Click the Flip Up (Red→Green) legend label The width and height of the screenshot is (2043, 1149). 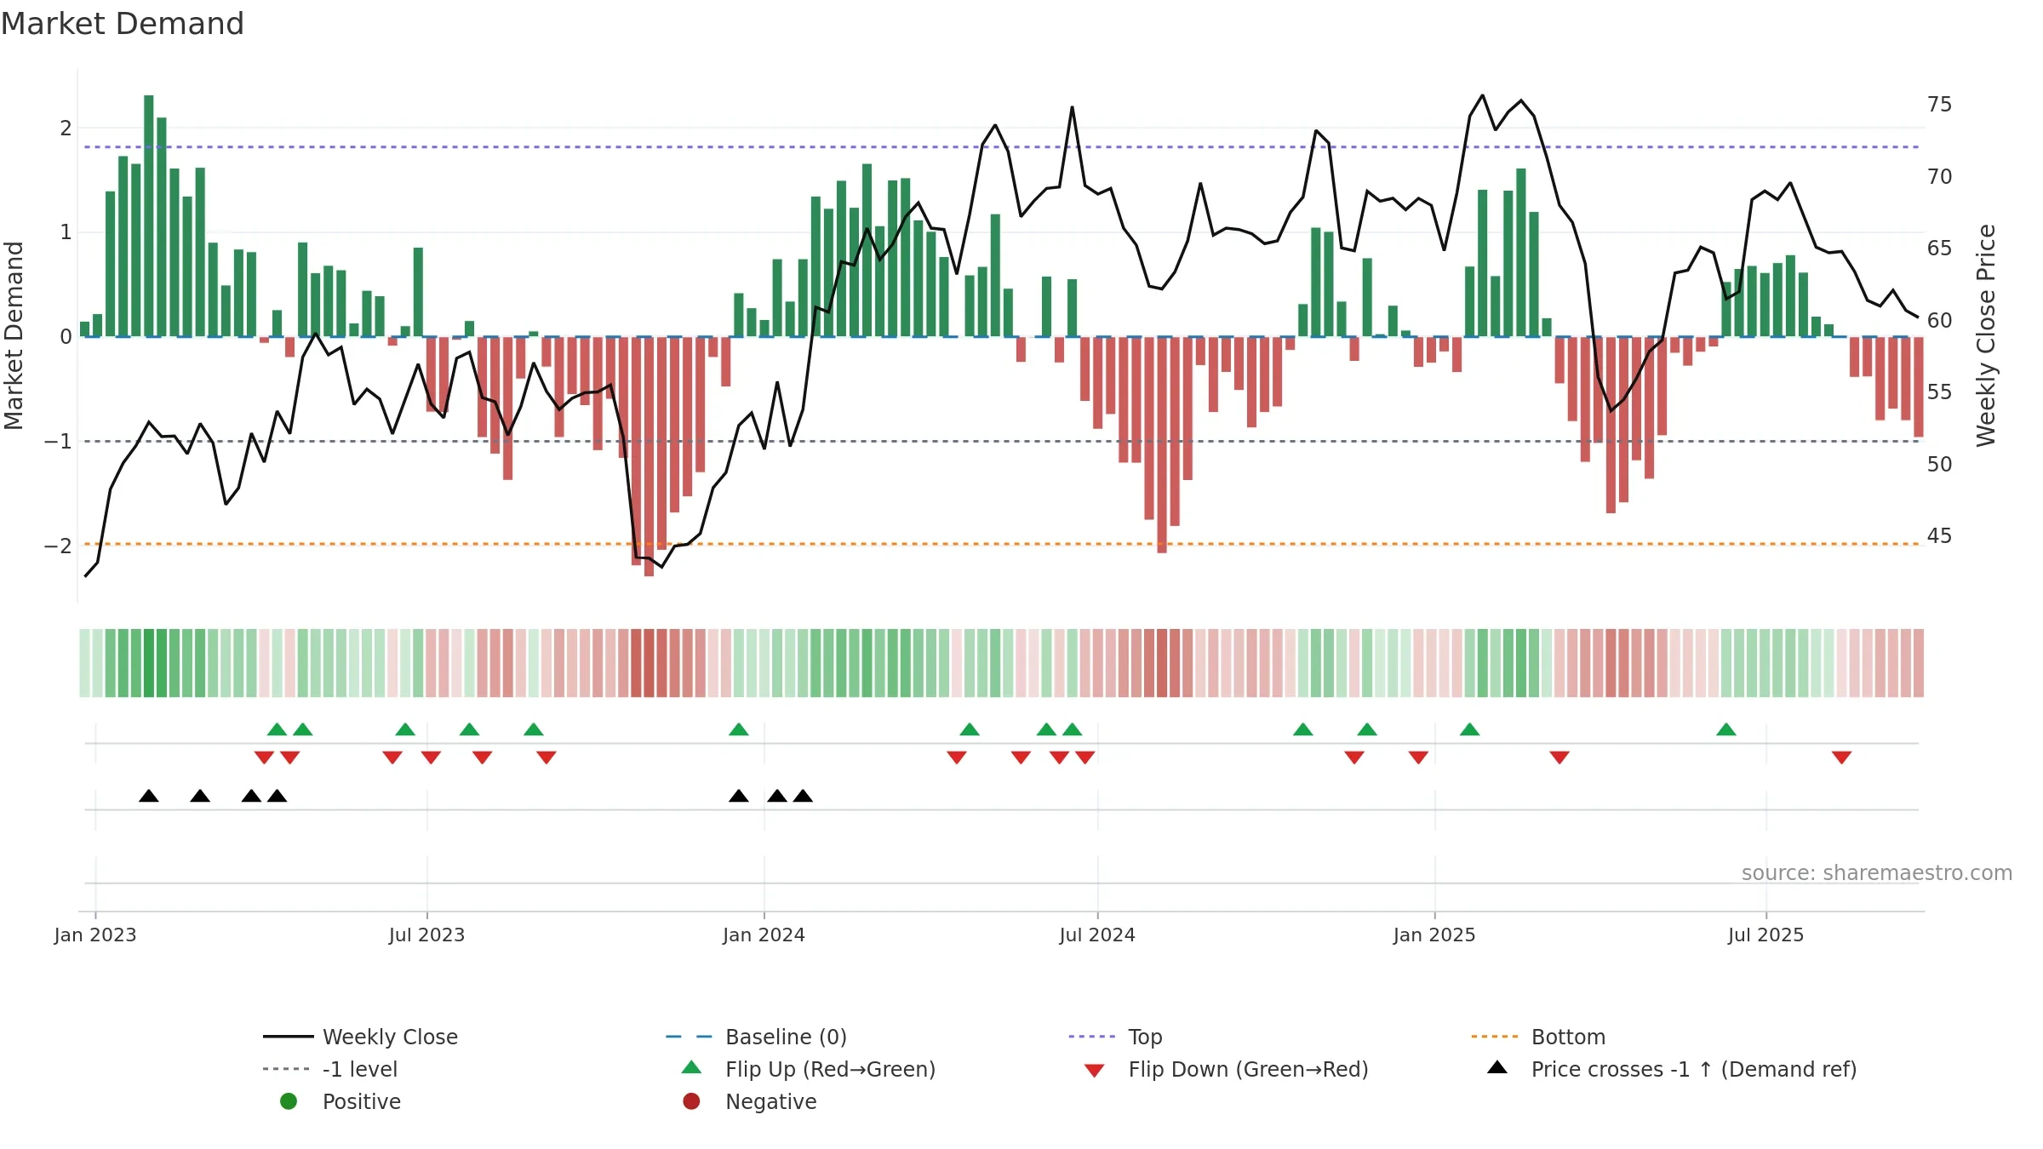(x=830, y=1069)
